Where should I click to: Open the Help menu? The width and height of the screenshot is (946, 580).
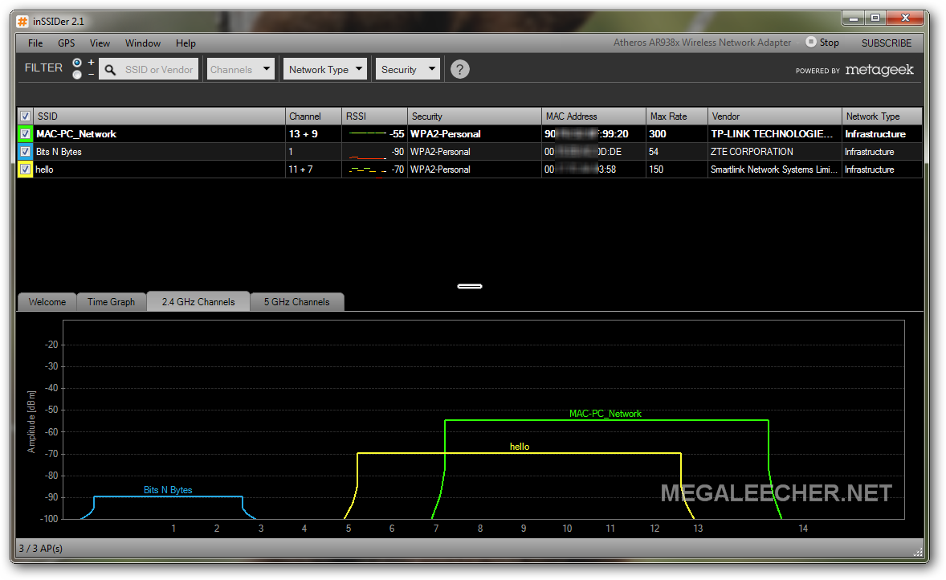click(186, 43)
